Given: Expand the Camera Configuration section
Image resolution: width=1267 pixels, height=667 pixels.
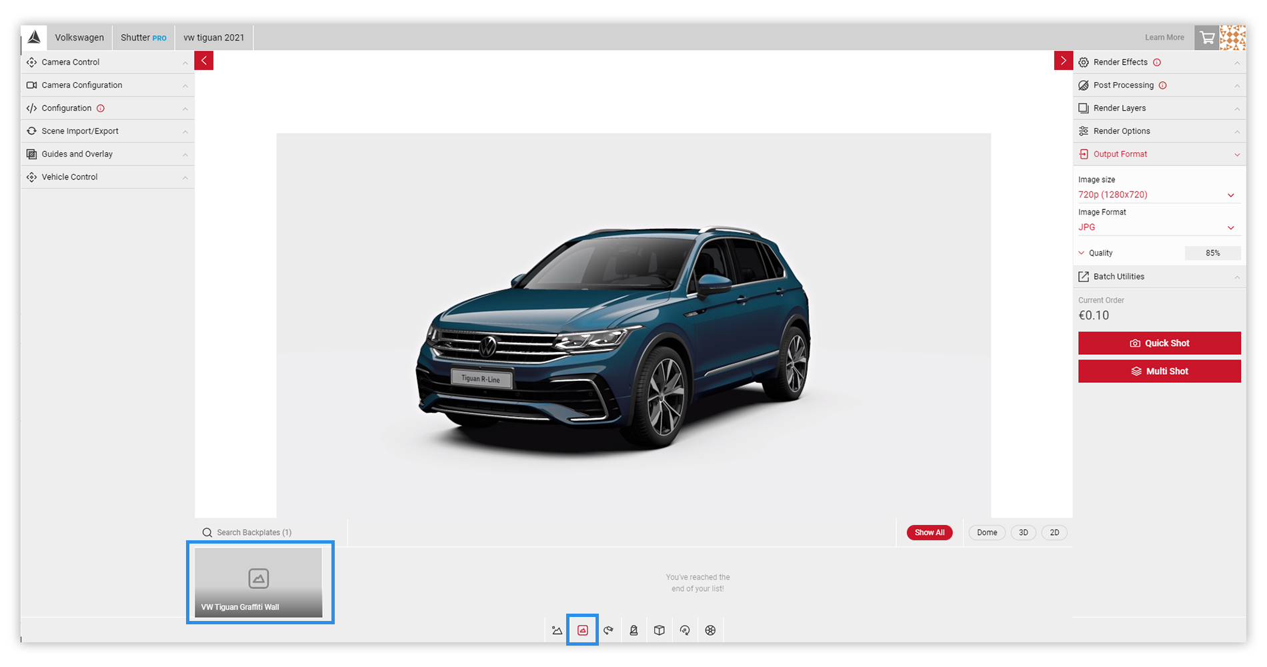Looking at the screenshot, I should [x=107, y=85].
